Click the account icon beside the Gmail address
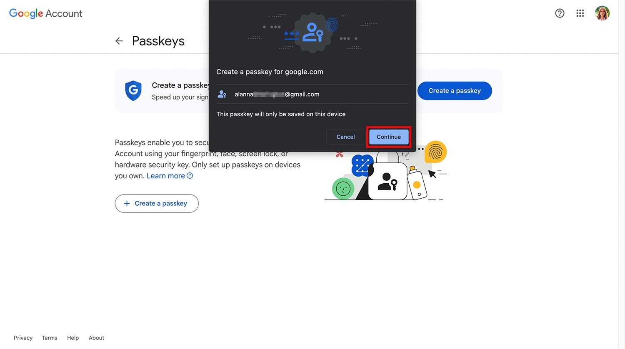This screenshot has width=625, height=349. [x=222, y=95]
